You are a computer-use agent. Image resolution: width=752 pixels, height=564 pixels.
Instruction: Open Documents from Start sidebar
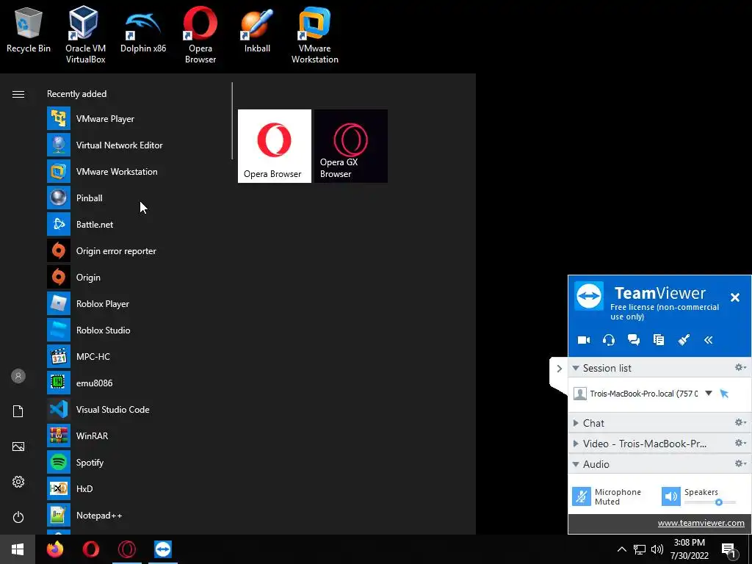(18, 411)
